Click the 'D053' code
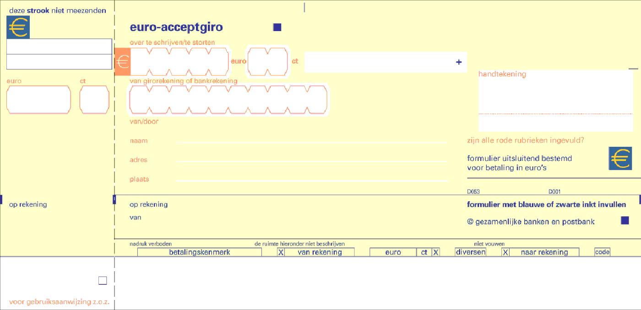This screenshot has height=310, width=641. (473, 192)
